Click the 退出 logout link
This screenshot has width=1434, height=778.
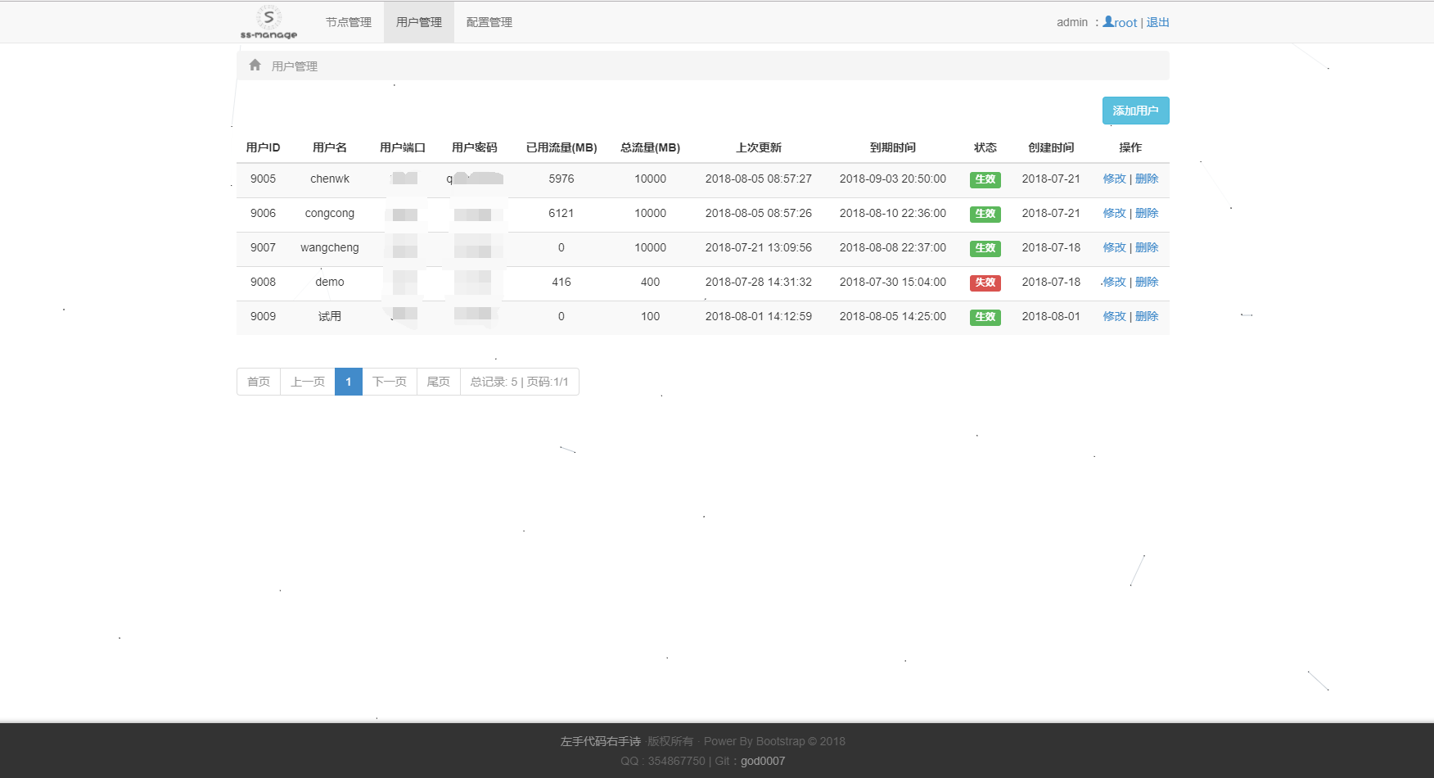pyautogui.click(x=1157, y=22)
